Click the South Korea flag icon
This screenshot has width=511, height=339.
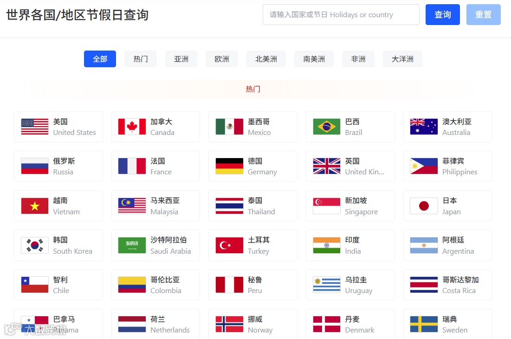pos(34,245)
